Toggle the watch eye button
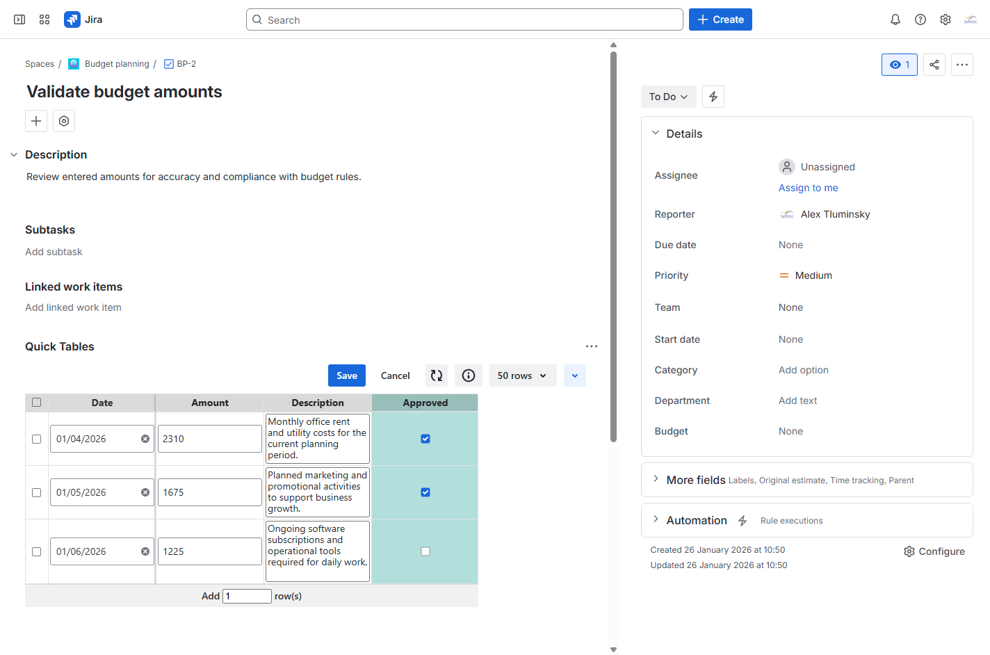 [x=900, y=65]
